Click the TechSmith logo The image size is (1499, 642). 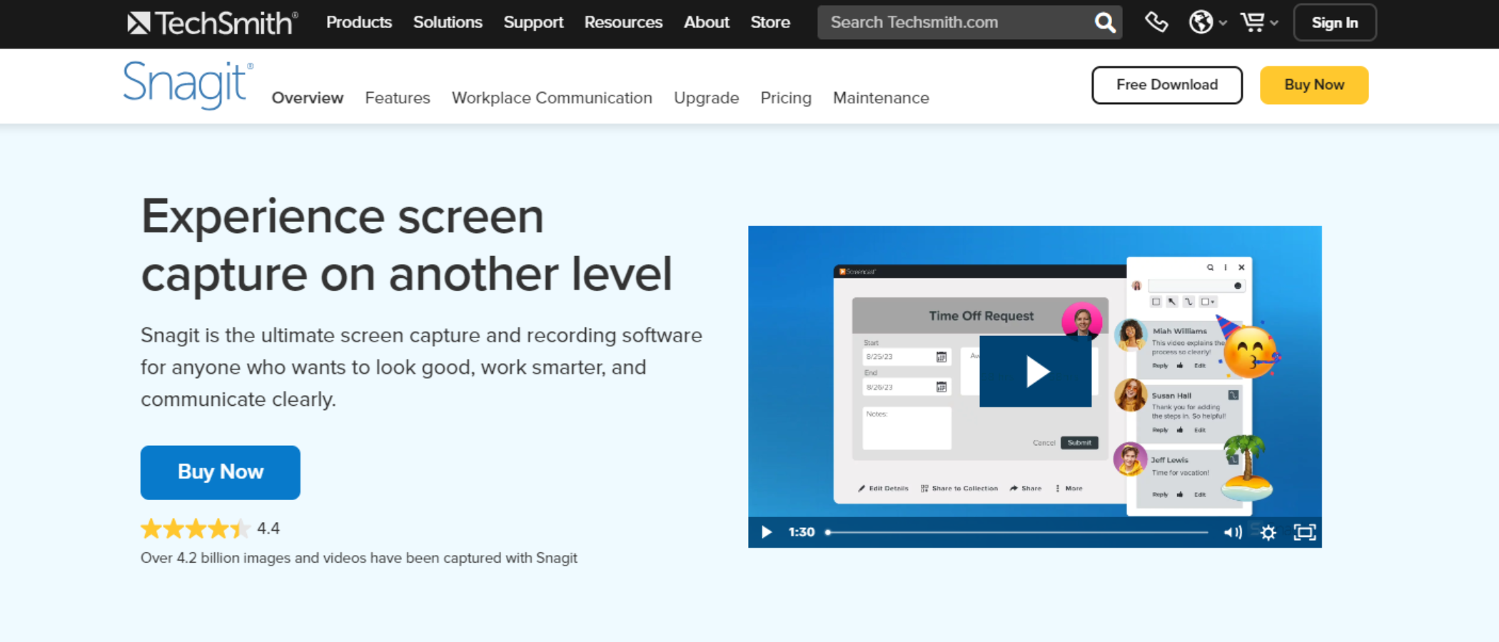pyautogui.click(x=213, y=23)
